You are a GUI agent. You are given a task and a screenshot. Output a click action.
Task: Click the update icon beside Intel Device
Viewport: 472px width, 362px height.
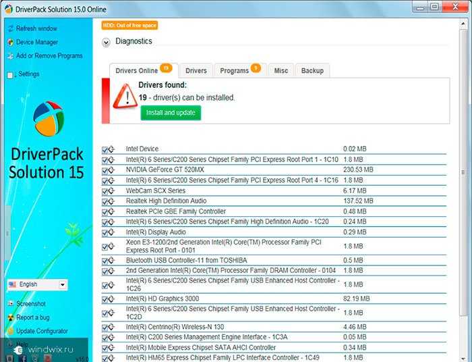click(111, 149)
